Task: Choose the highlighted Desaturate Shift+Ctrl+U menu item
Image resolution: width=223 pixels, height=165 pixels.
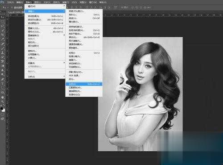Action: pyautogui.click(x=84, y=84)
